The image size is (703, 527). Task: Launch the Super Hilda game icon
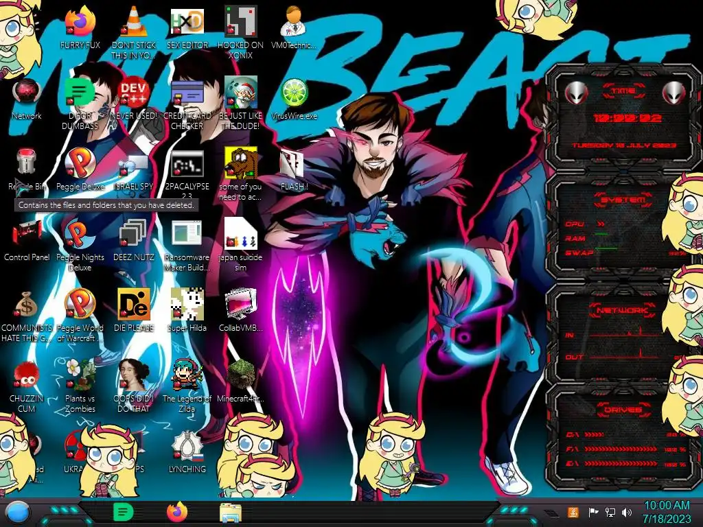[x=187, y=305]
